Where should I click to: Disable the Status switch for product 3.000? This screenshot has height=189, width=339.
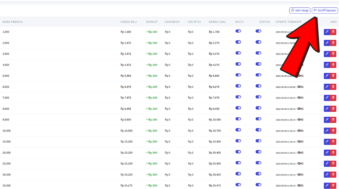click(x=258, y=53)
